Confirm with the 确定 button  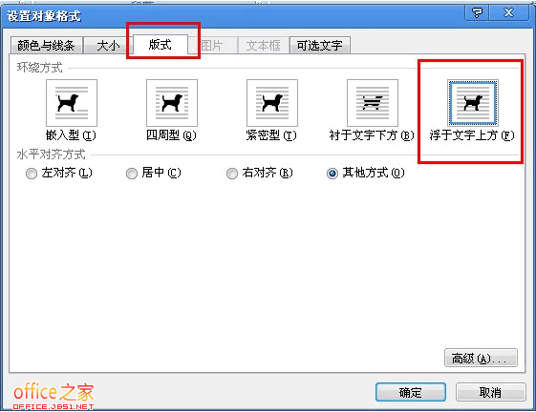pos(411,392)
